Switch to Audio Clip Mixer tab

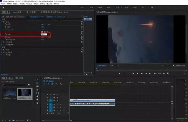(55, 12)
